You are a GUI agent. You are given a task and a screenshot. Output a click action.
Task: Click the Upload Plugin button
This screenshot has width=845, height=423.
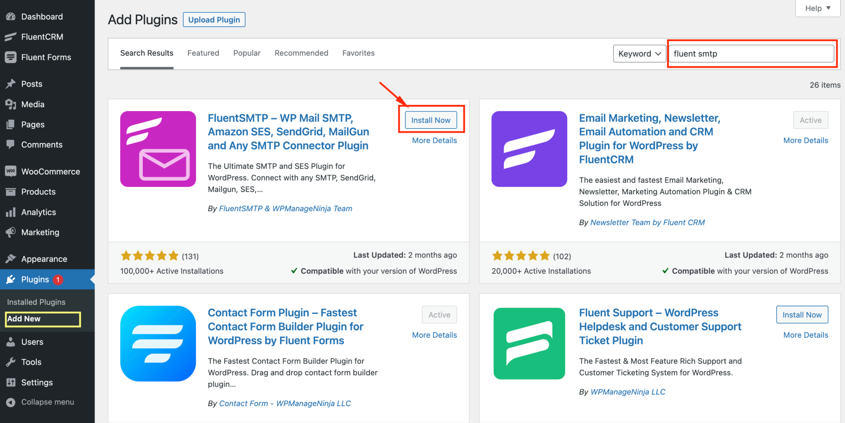[214, 20]
